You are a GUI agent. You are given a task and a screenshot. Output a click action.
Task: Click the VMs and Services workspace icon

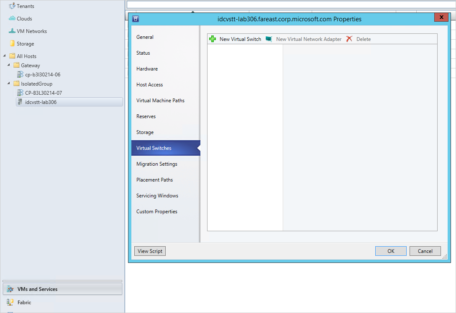click(10, 289)
